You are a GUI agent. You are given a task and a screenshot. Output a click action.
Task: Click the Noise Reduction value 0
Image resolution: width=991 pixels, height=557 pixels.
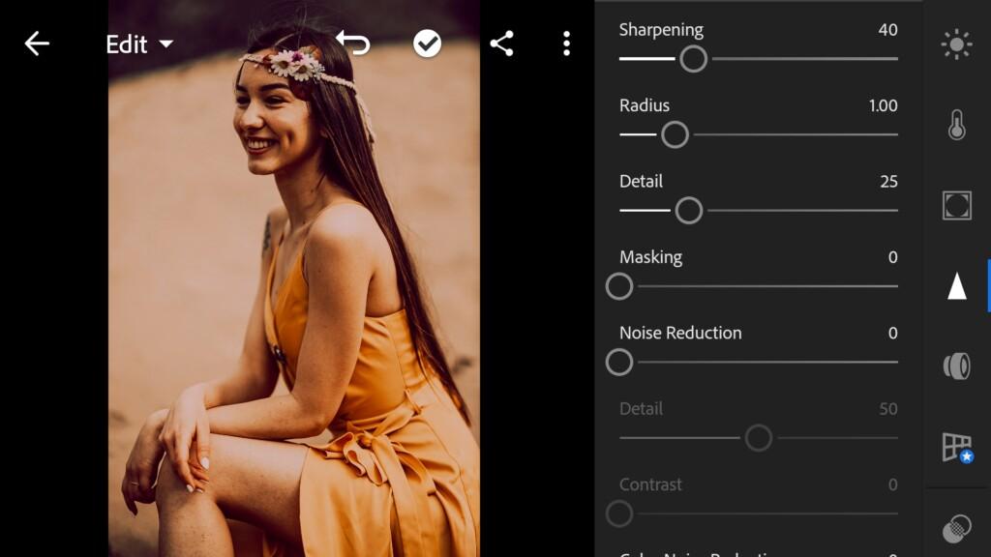click(893, 333)
